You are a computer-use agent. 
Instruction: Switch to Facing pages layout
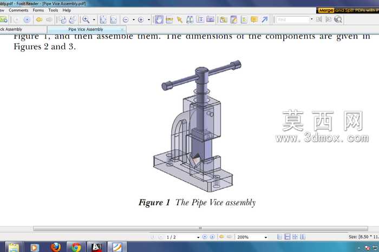(x=303, y=237)
